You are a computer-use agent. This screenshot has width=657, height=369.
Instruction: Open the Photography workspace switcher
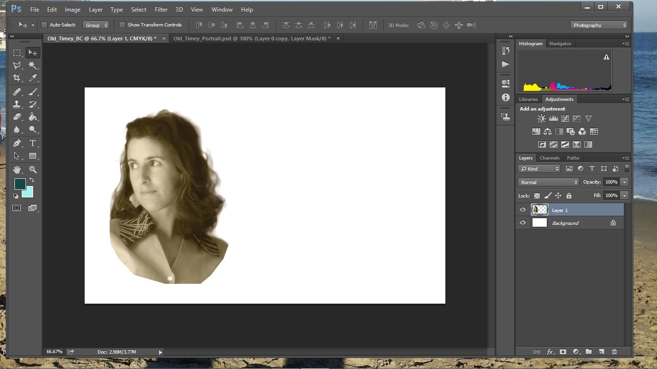click(599, 25)
